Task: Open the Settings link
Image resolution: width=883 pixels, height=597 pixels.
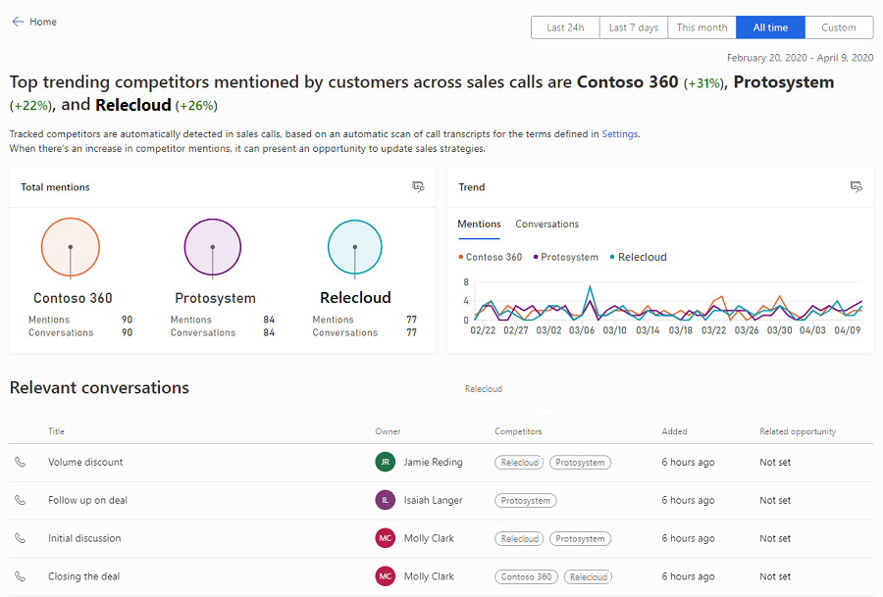Action: coord(619,133)
